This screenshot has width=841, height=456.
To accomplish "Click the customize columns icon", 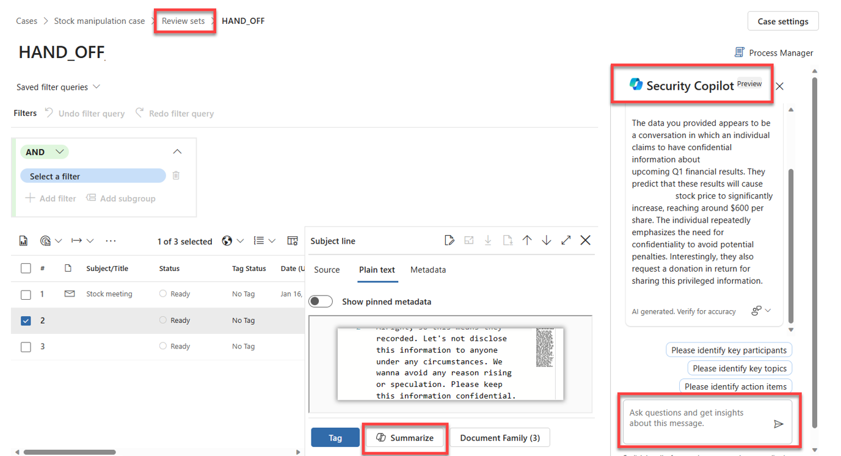I will point(293,241).
